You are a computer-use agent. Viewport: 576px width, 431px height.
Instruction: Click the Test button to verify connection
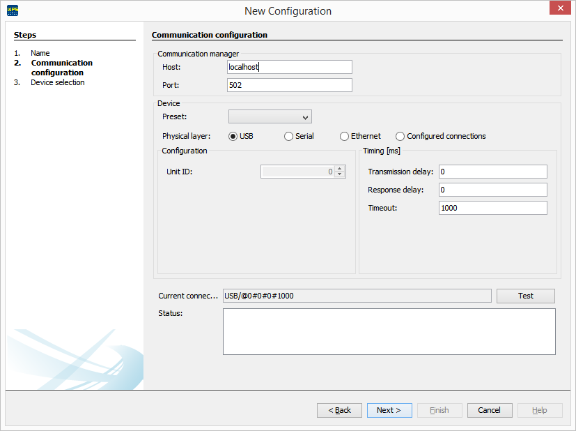[525, 296]
